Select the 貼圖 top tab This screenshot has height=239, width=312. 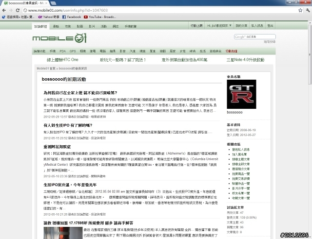point(80,26)
